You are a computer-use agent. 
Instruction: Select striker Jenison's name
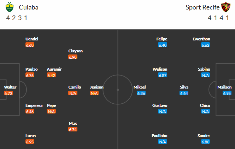click(x=96, y=87)
